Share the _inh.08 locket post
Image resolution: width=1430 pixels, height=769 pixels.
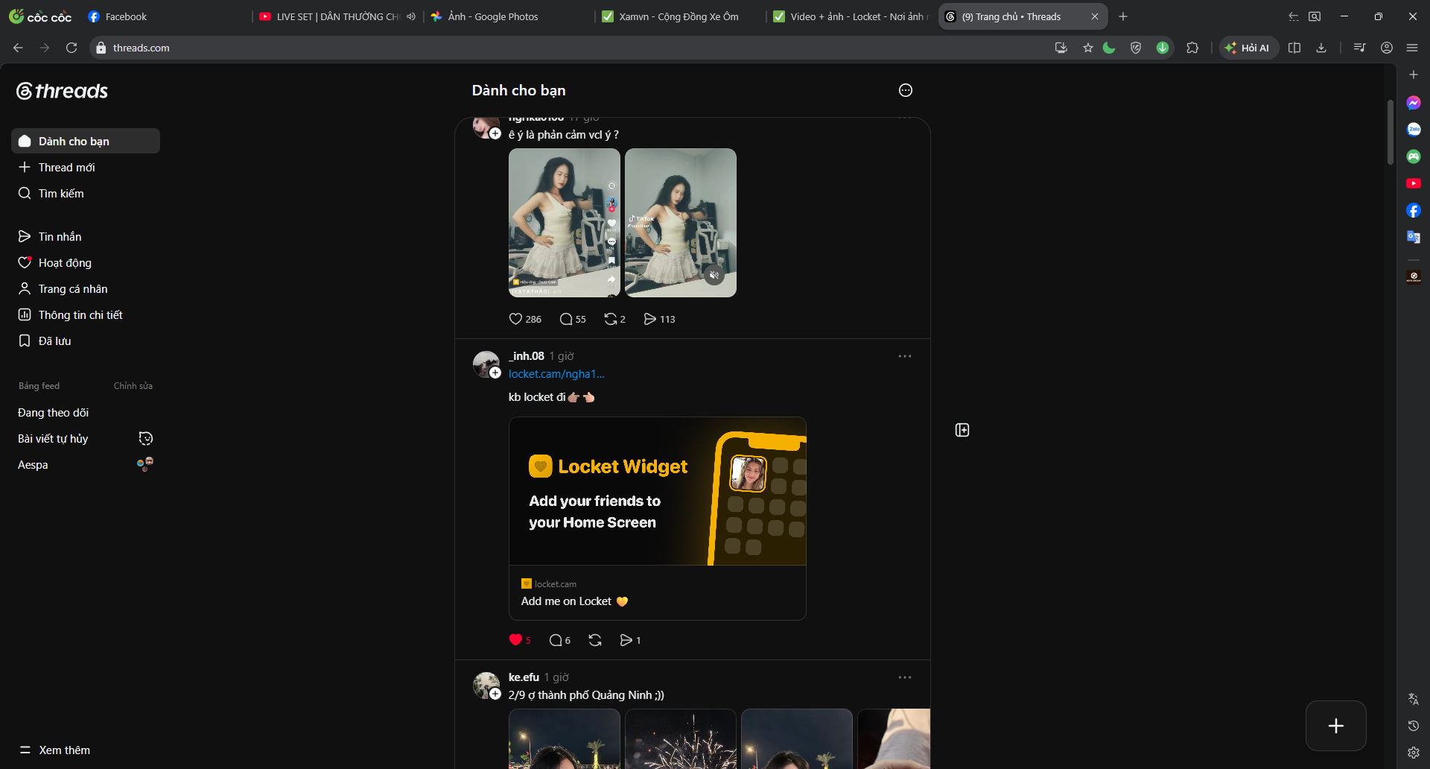(630, 640)
